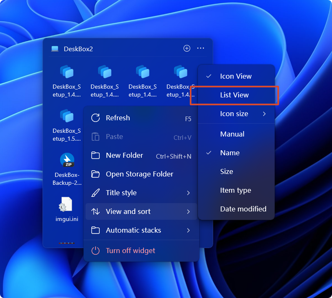This screenshot has width=332, height=298.
Task: Select the DeskBox_Setup_1.5 installer icon
Action: [67, 116]
